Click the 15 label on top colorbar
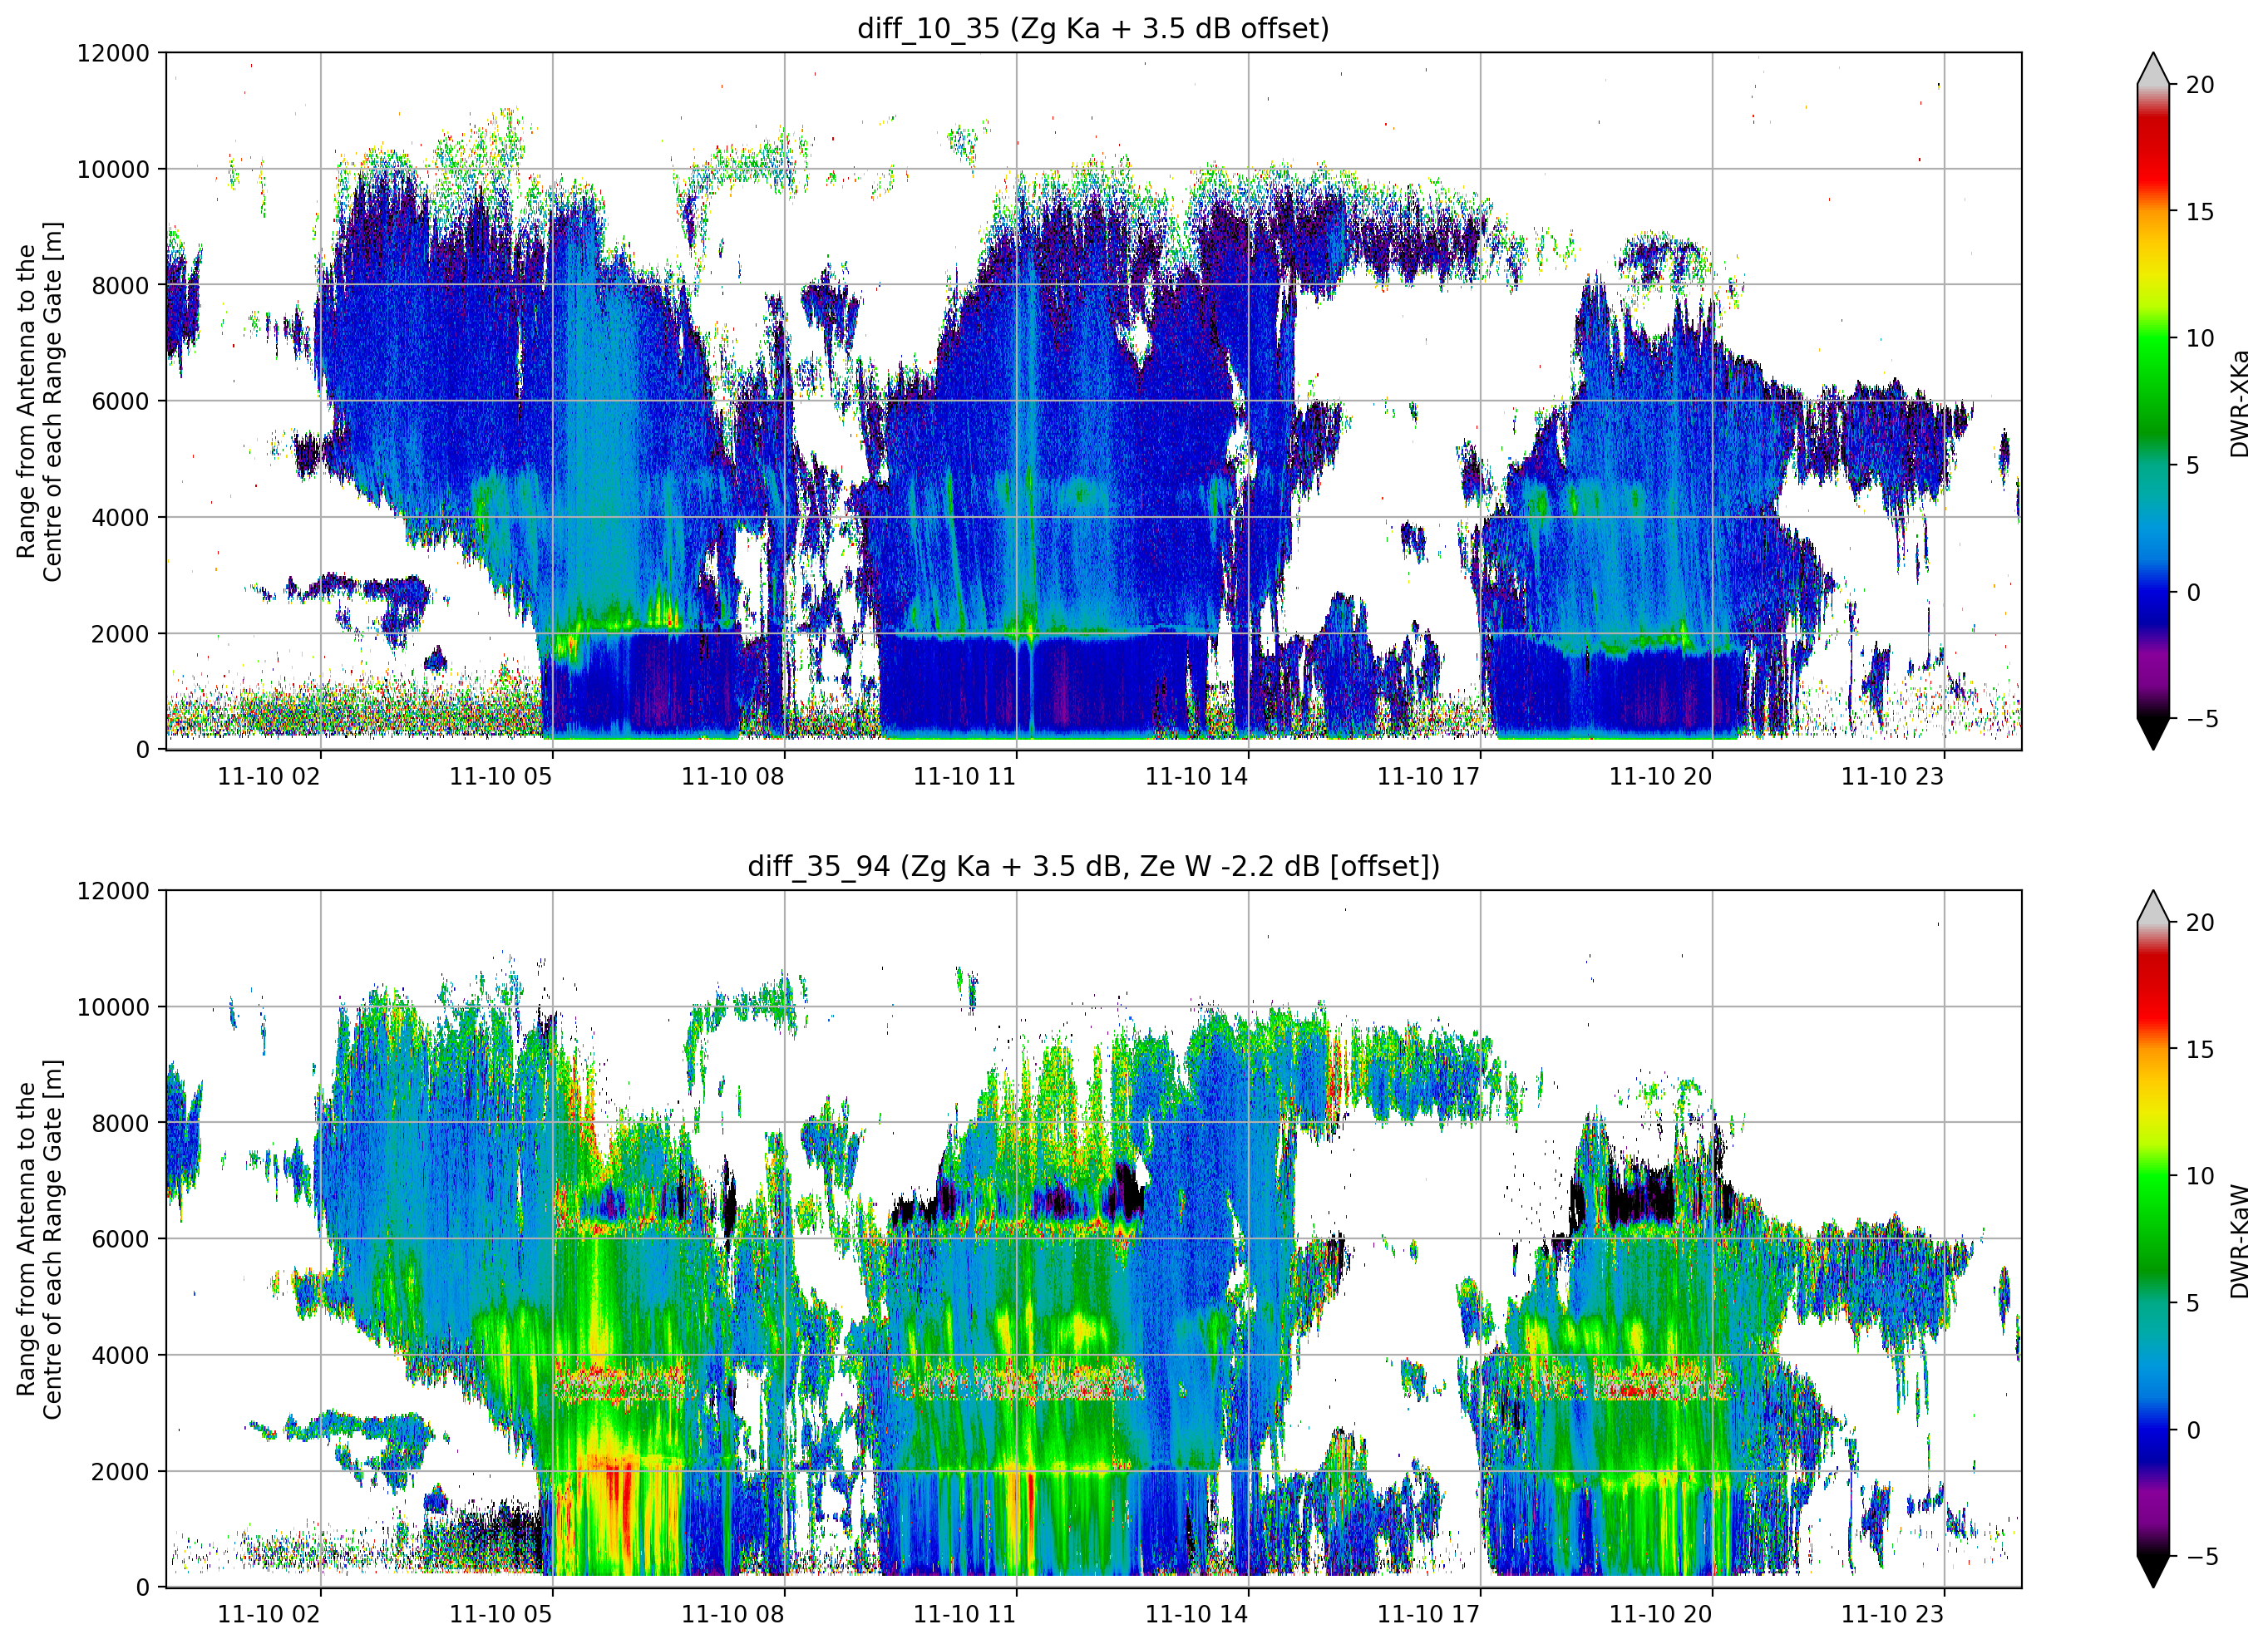 2200,212
